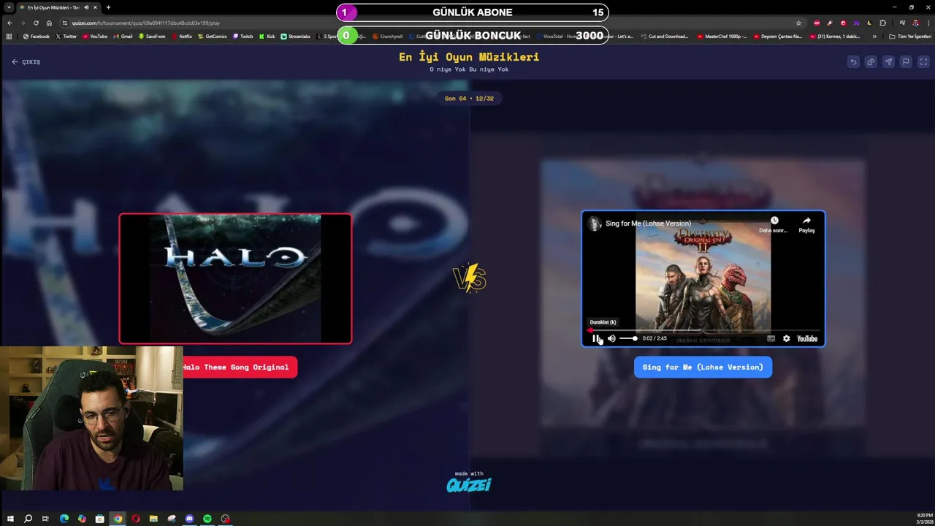Viewport: 935px width, 526px height.
Task: Bookmark this page with star icon
Action: (x=798, y=23)
